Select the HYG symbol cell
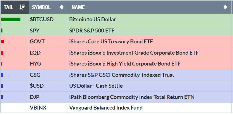Image resolution: width=233 pixels, height=115 pixels. point(48,64)
